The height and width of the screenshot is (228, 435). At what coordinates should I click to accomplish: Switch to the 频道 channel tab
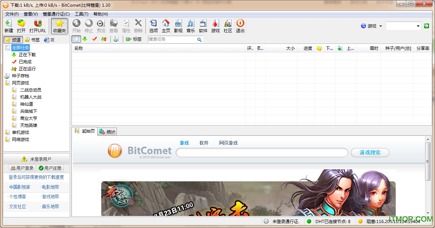(13, 40)
